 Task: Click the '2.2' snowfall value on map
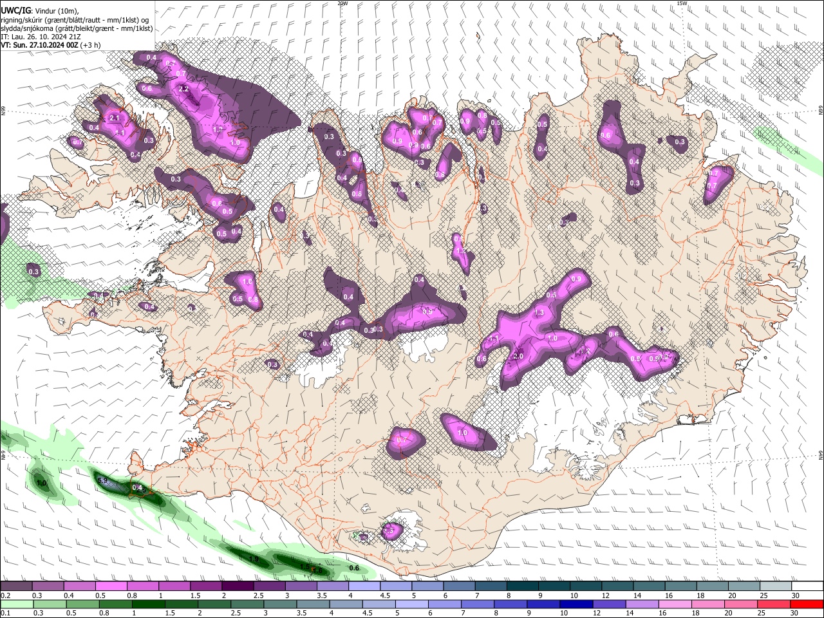(183, 89)
